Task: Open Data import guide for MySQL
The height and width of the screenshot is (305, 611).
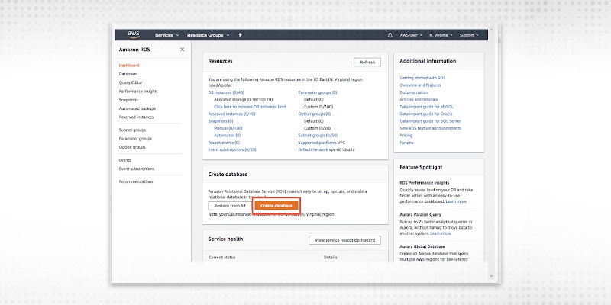Action: click(426, 107)
